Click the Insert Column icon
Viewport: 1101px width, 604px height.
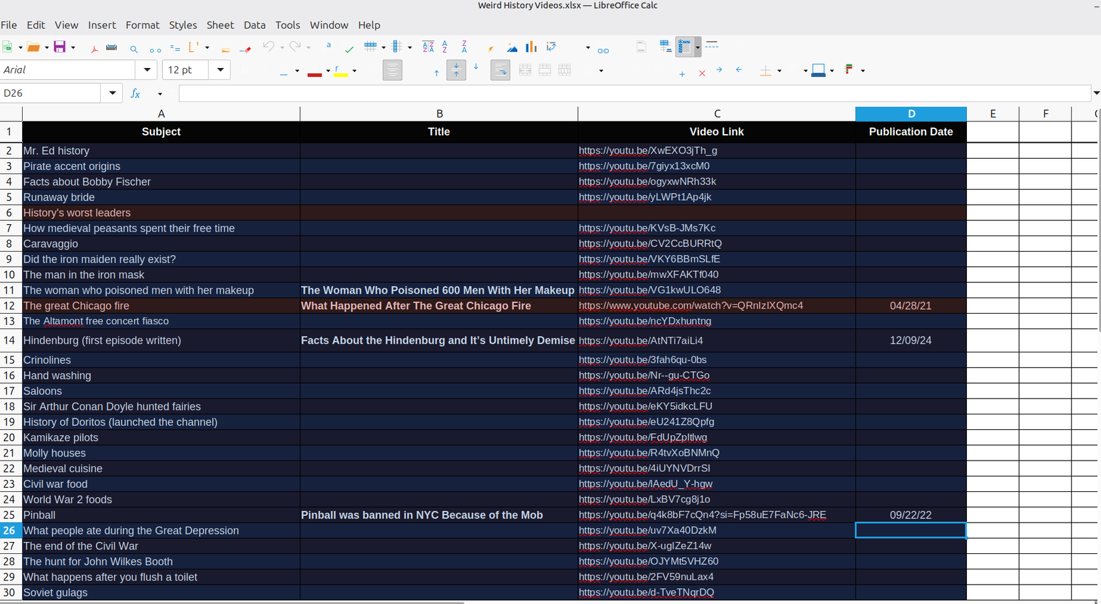397,46
